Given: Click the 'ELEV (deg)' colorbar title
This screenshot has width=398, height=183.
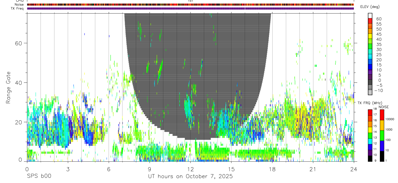Looking at the screenshot, I should pos(370,7).
